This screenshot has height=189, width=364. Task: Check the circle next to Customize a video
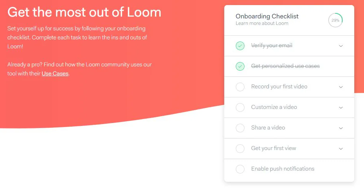pos(240,107)
